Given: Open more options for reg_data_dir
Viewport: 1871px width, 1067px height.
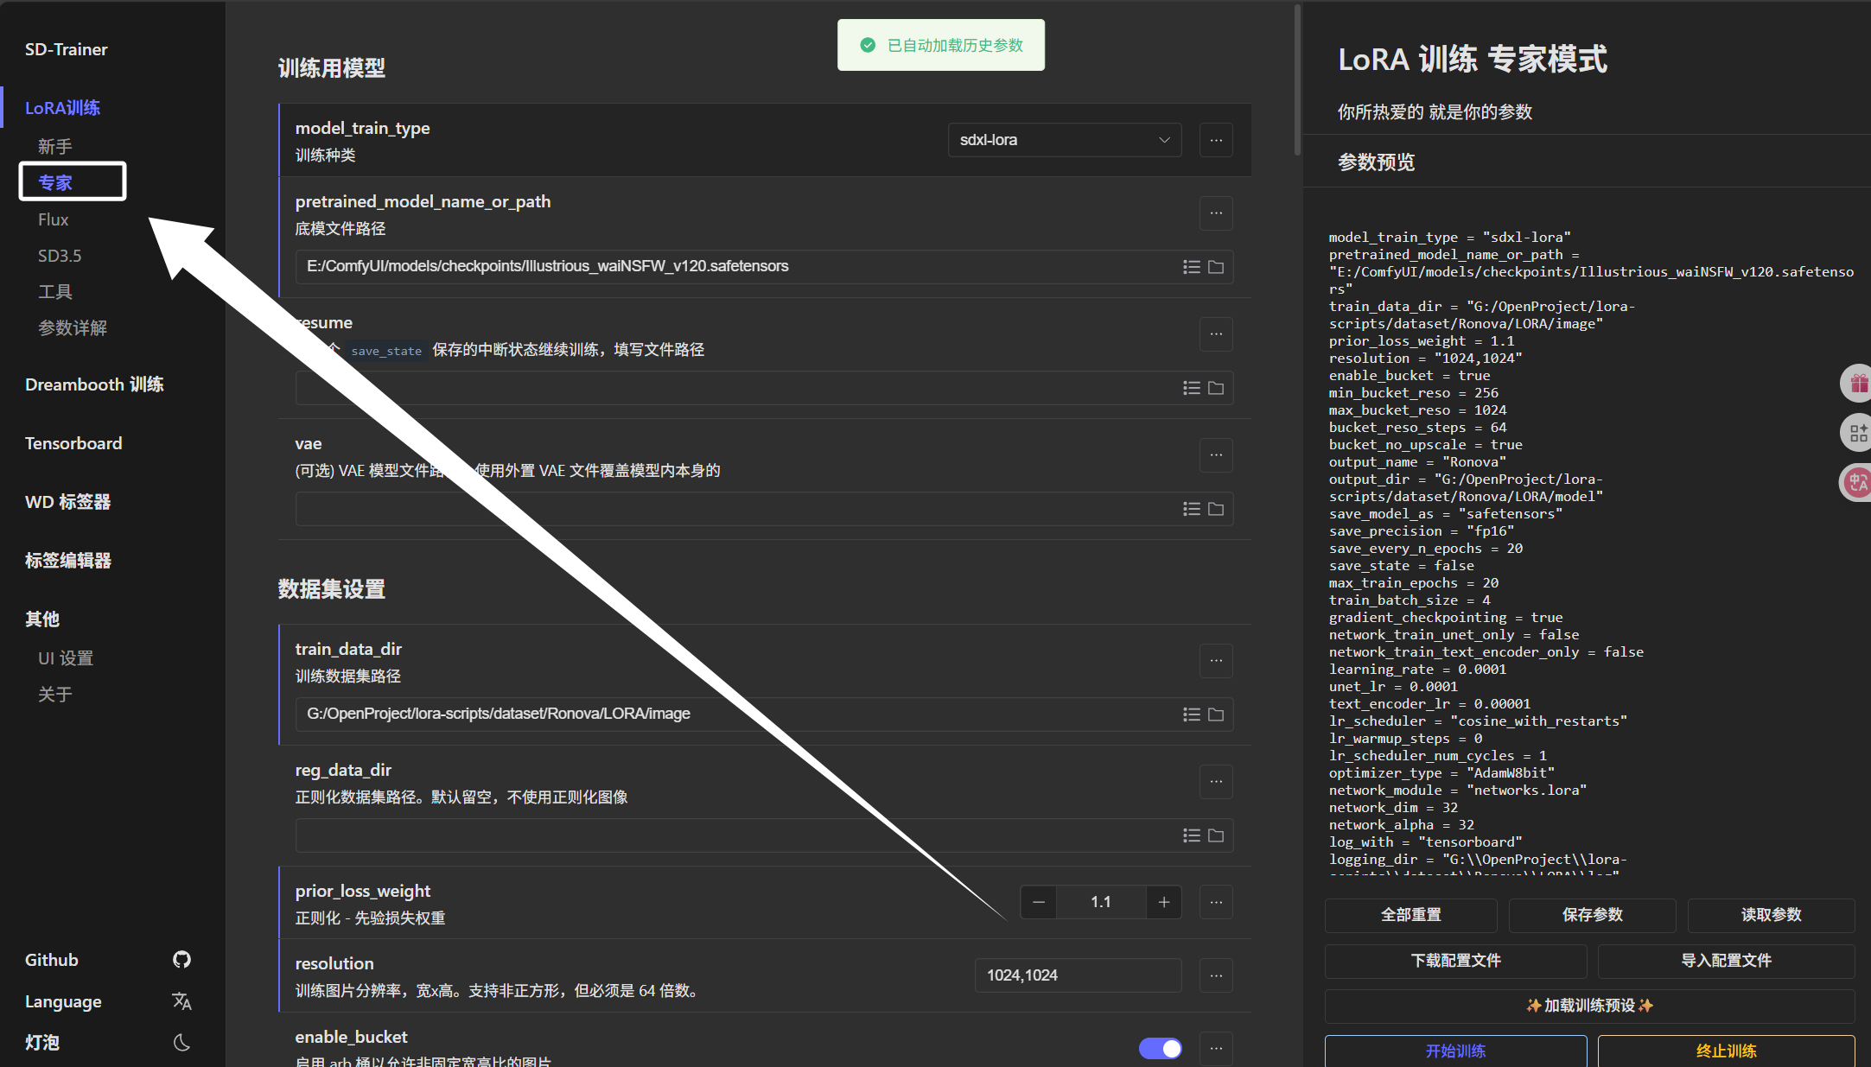Looking at the screenshot, I should click(x=1216, y=782).
